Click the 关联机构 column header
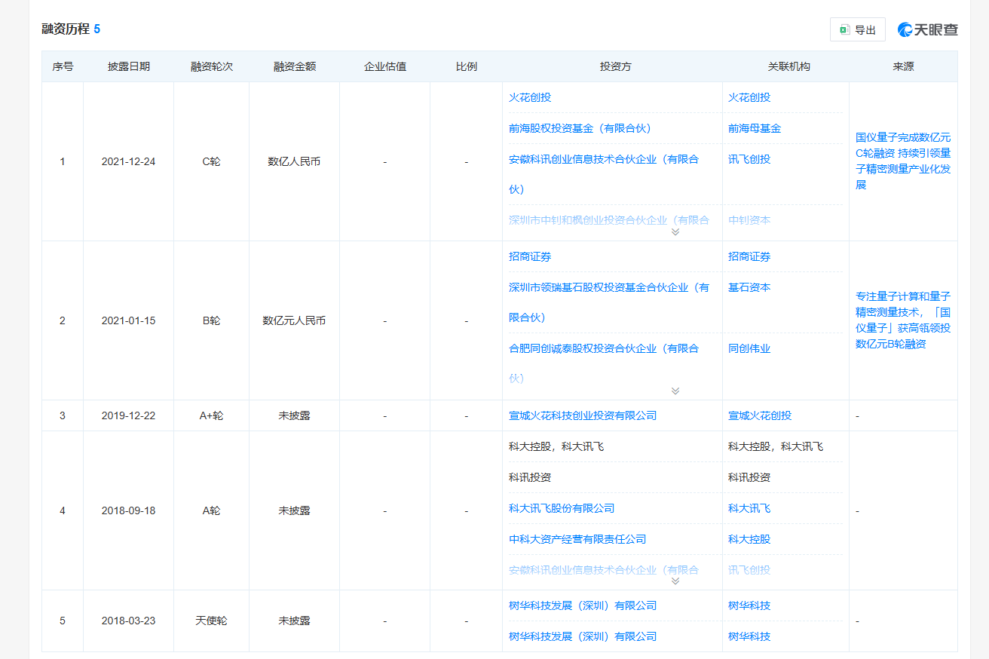989x659 pixels. point(789,66)
